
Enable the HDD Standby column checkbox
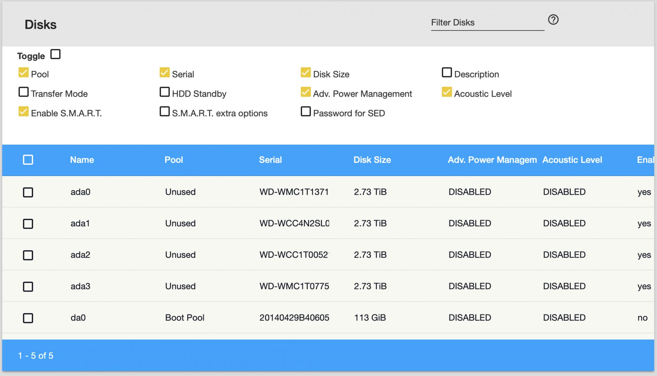click(165, 92)
